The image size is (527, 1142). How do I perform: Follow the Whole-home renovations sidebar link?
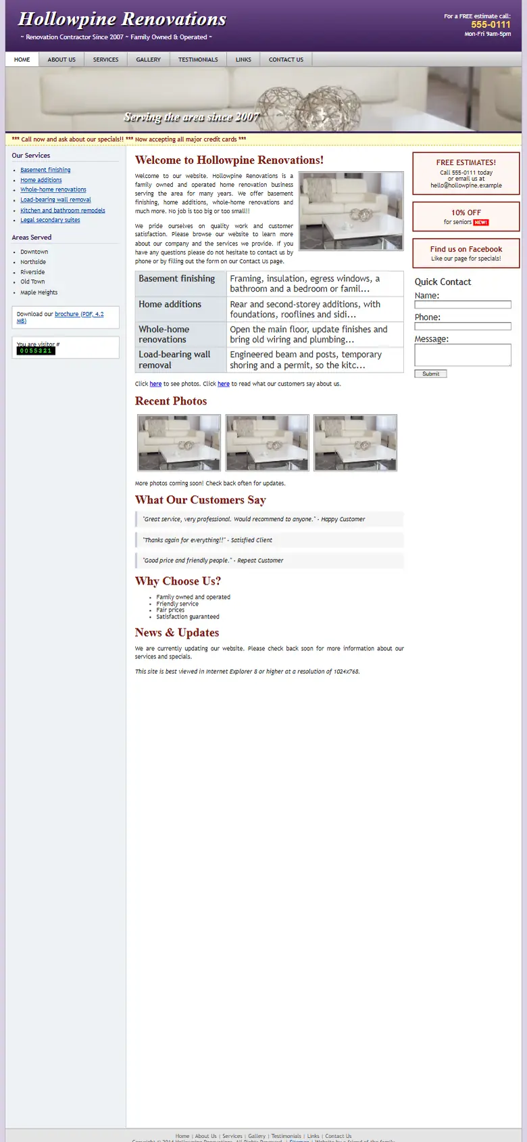point(53,189)
